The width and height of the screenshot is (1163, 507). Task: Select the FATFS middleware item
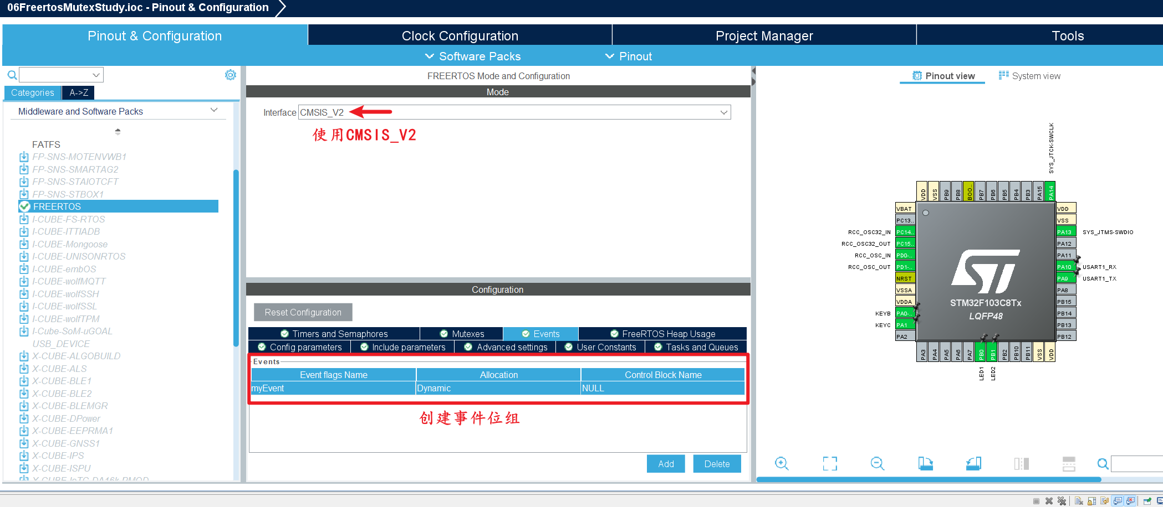46,144
